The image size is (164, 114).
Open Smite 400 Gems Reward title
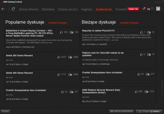click(x=19, y=73)
